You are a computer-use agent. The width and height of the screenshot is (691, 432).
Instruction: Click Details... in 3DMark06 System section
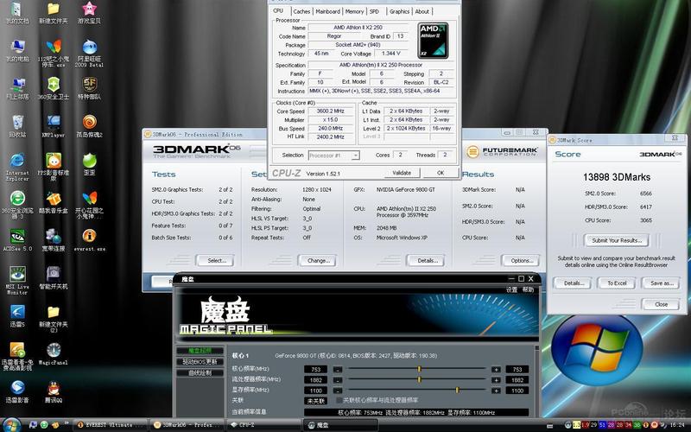(x=425, y=261)
